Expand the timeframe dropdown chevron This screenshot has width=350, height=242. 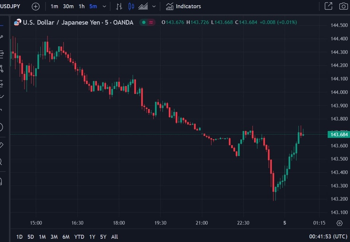[x=103, y=6]
